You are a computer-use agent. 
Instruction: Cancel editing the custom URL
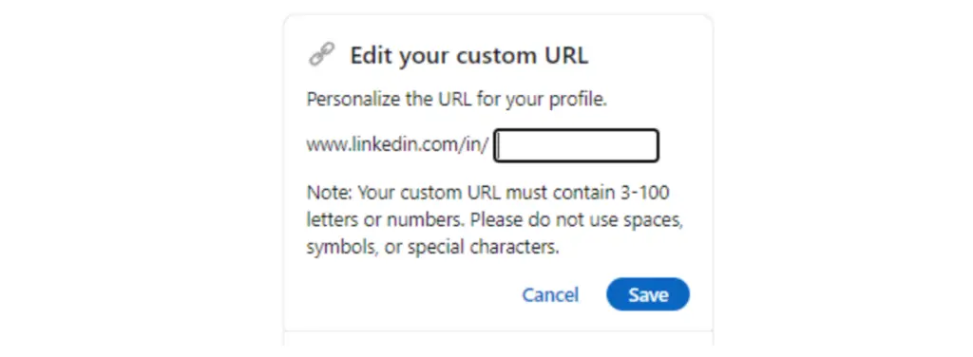click(550, 294)
